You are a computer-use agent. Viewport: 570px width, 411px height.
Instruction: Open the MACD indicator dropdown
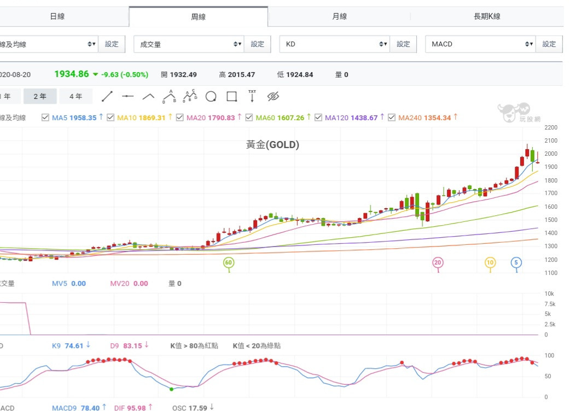[480, 44]
